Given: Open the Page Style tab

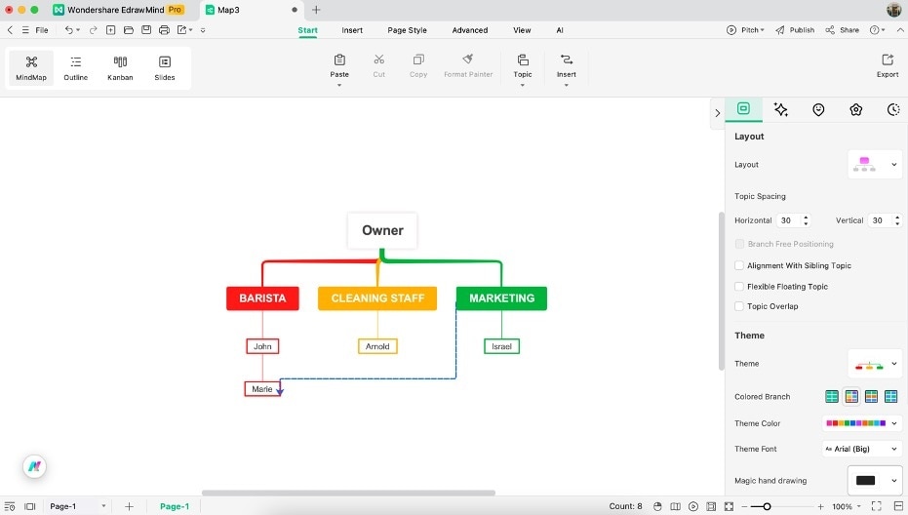Looking at the screenshot, I should tap(407, 30).
